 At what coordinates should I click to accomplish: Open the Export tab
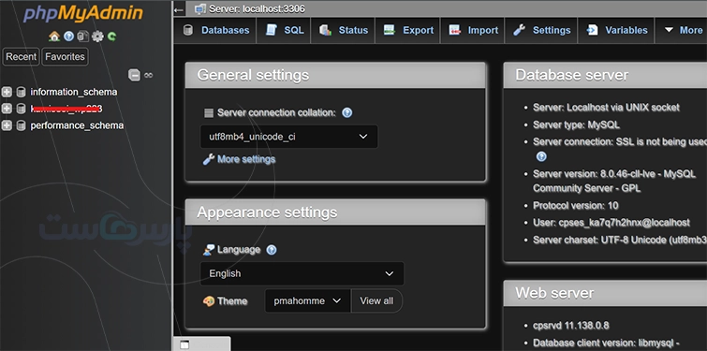[407, 30]
